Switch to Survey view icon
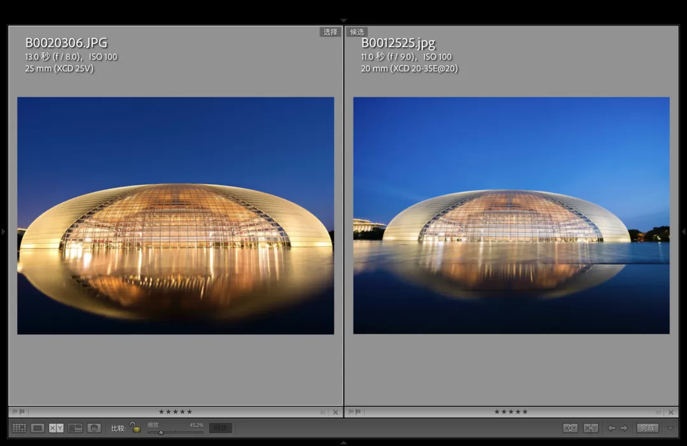The height and width of the screenshot is (446, 687). (x=75, y=428)
